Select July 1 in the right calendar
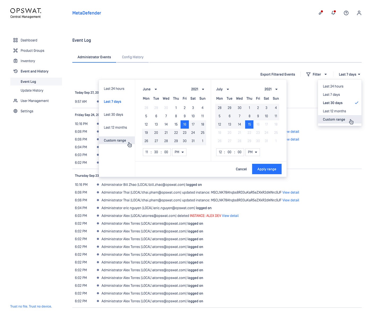Screen dimensions: 372x323 250,108
